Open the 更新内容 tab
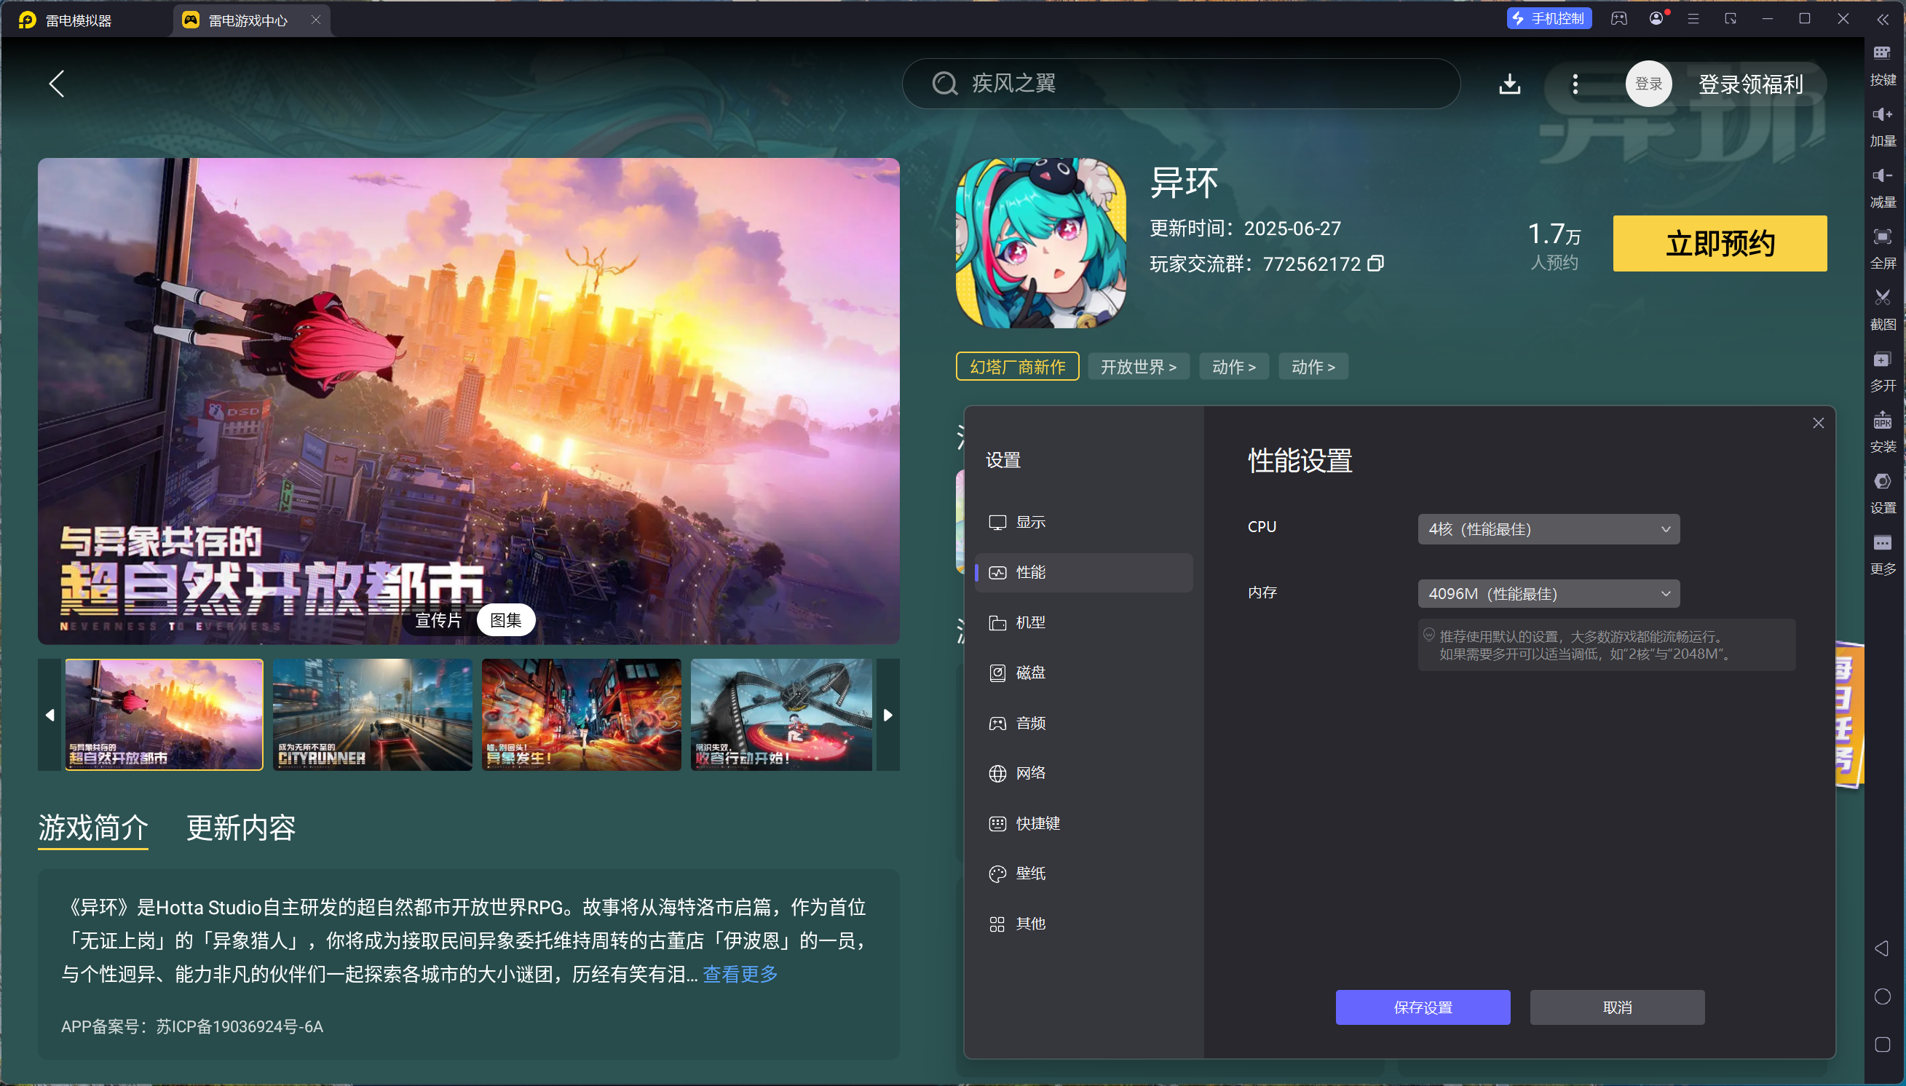This screenshot has width=1906, height=1086. (x=241, y=828)
